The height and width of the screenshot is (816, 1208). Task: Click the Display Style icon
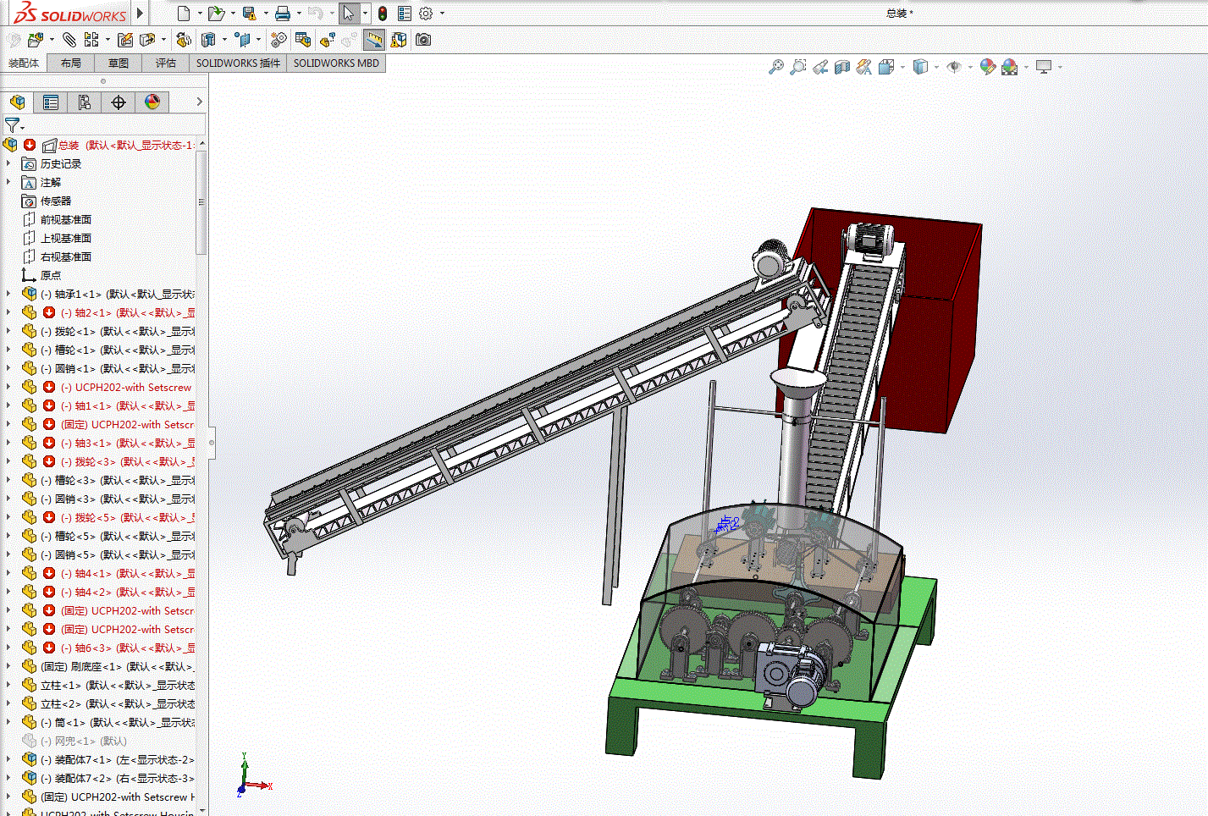(920, 67)
